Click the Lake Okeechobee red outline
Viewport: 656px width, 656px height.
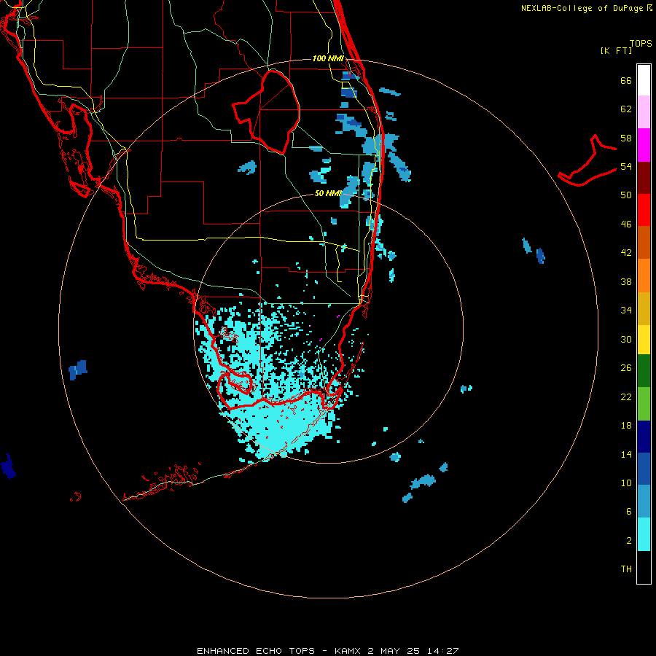point(266,112)
